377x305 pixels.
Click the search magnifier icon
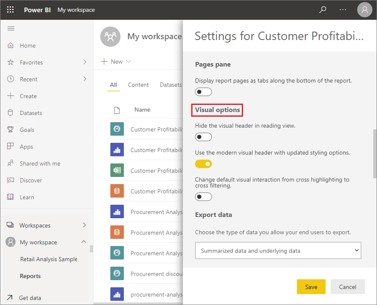click(x=322, y=10)
